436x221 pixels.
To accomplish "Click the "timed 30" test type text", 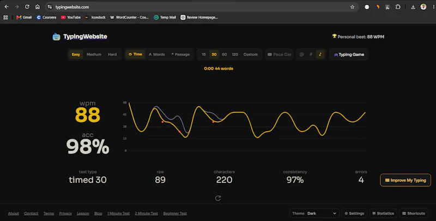I will tap(88, 180).
